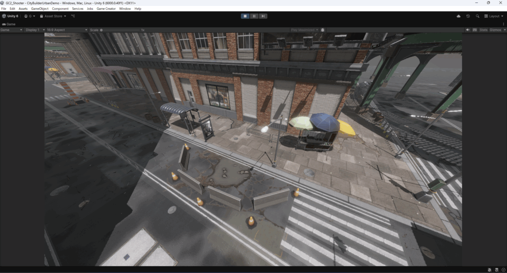Toggle the Stats overlay

tap(483, 30)
